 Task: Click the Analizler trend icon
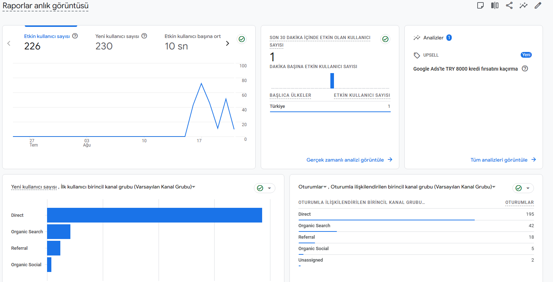417,38
